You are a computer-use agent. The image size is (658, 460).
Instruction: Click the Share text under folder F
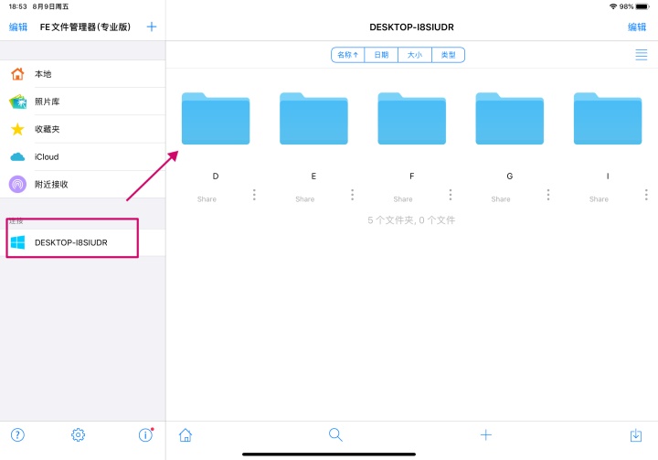coord(403,199)
